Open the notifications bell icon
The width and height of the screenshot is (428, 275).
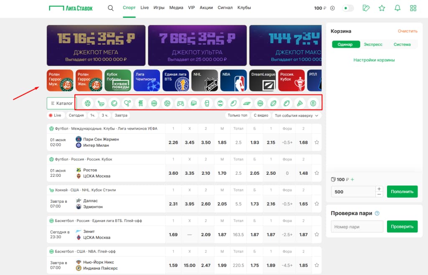(397, 8)
